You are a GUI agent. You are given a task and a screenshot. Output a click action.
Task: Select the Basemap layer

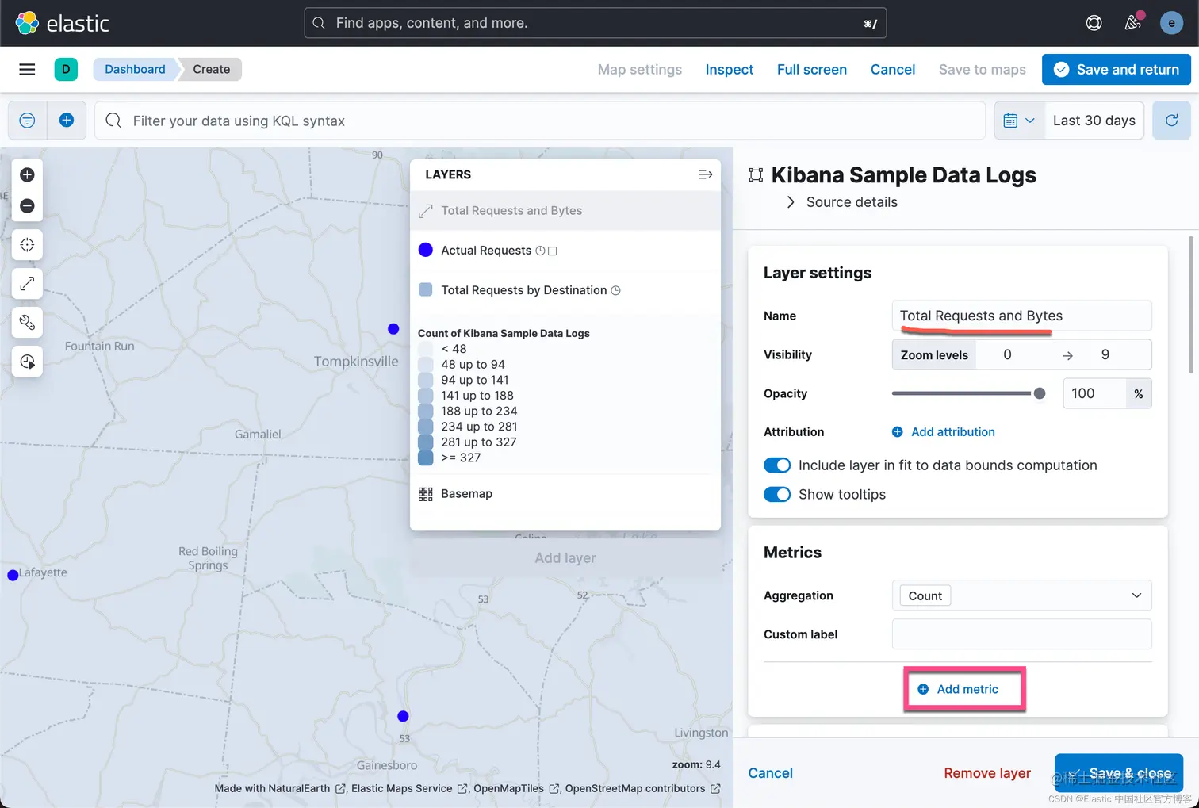(466, 494)
